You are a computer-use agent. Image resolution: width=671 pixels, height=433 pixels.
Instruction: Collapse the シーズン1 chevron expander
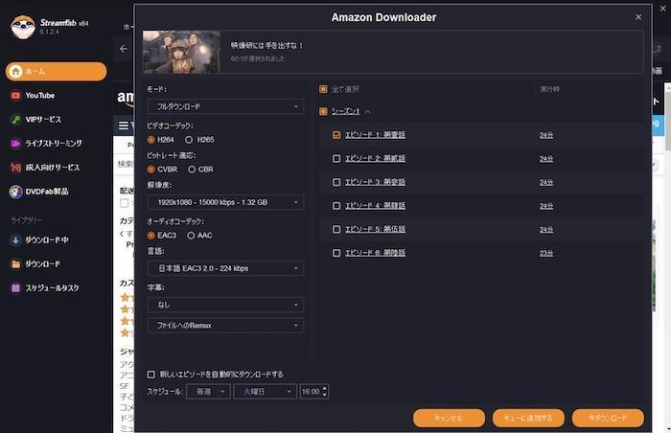point(367,112)
